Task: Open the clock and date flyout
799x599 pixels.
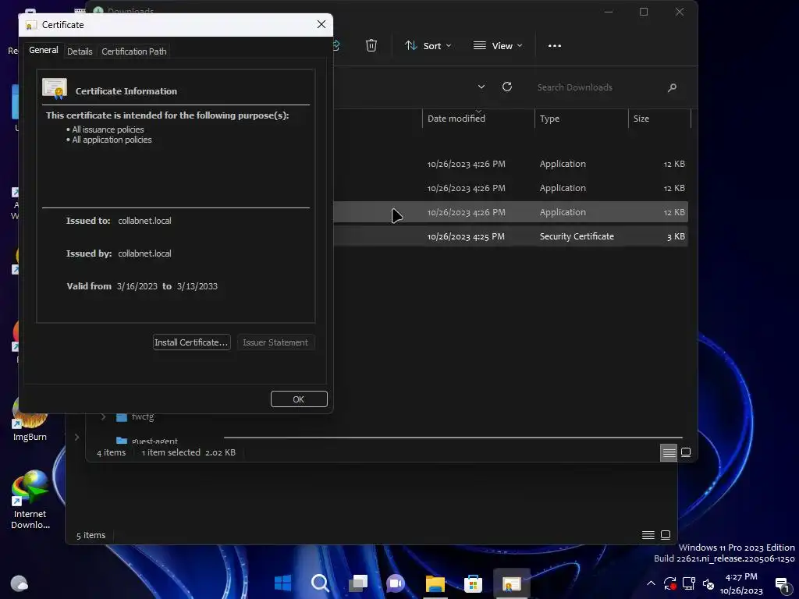Action: point(741,583)
